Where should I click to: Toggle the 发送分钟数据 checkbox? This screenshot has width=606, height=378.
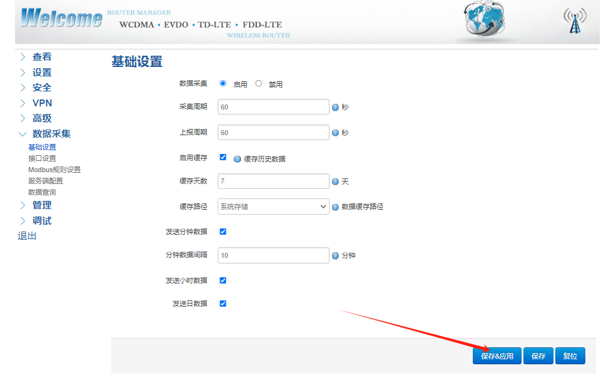pos(223,232)
